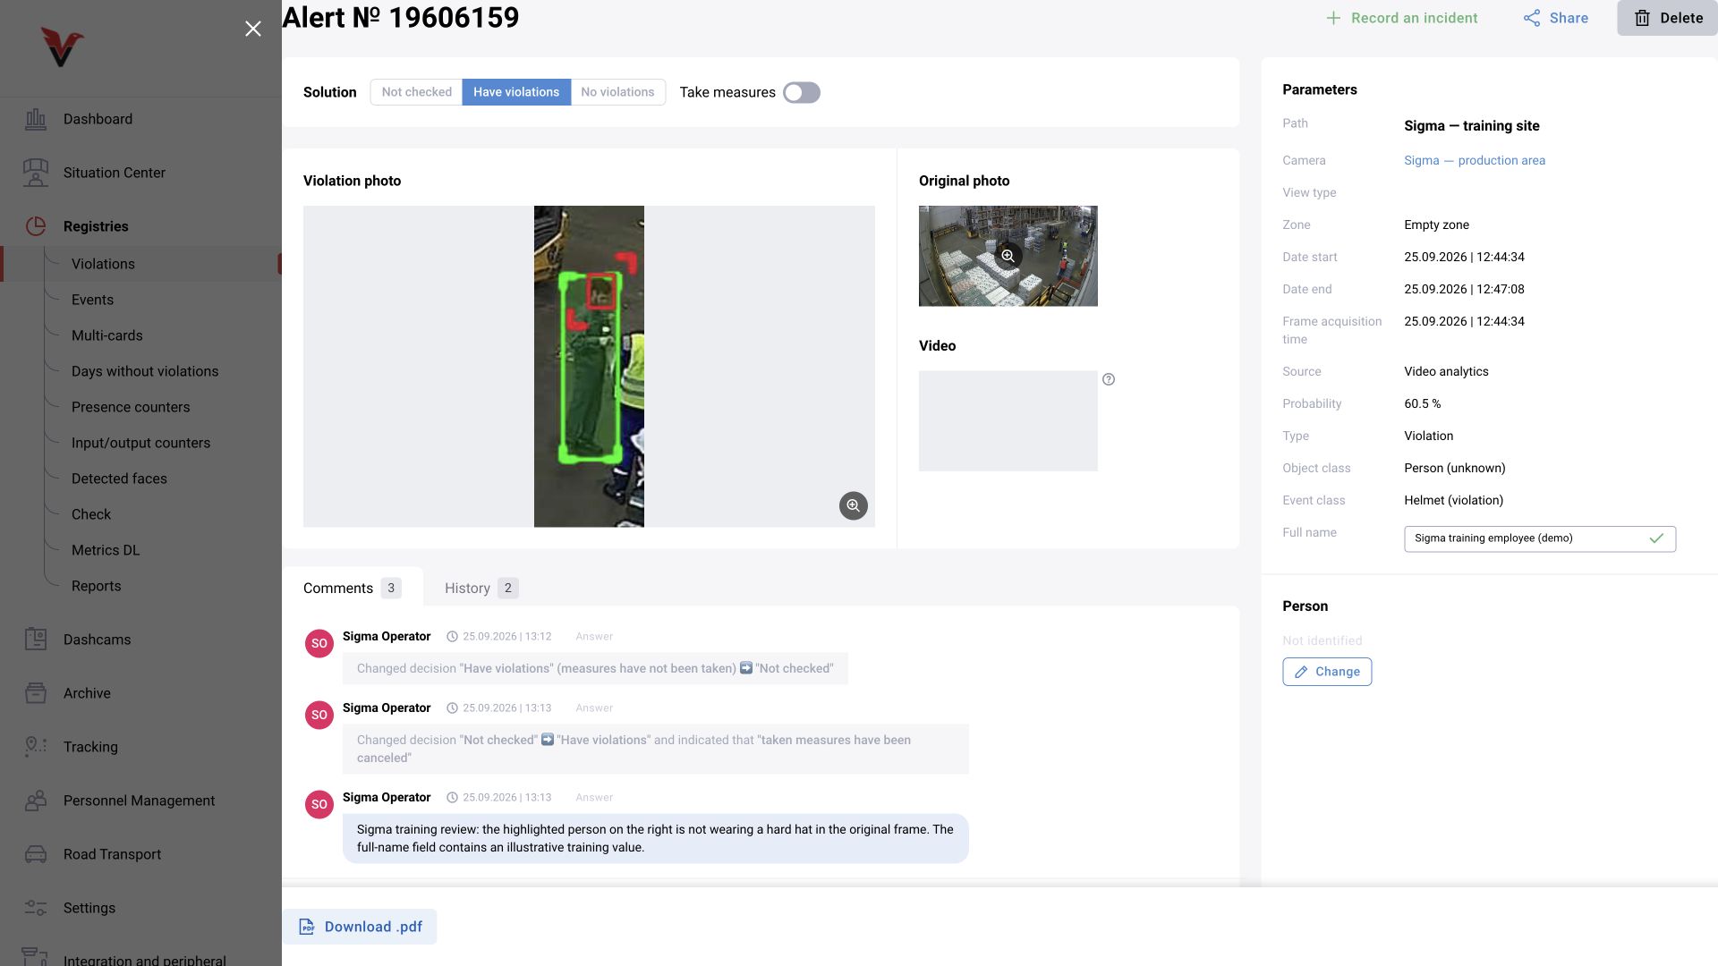
Task: Open the Archive box icon
Action: click(x=36, y=693)
